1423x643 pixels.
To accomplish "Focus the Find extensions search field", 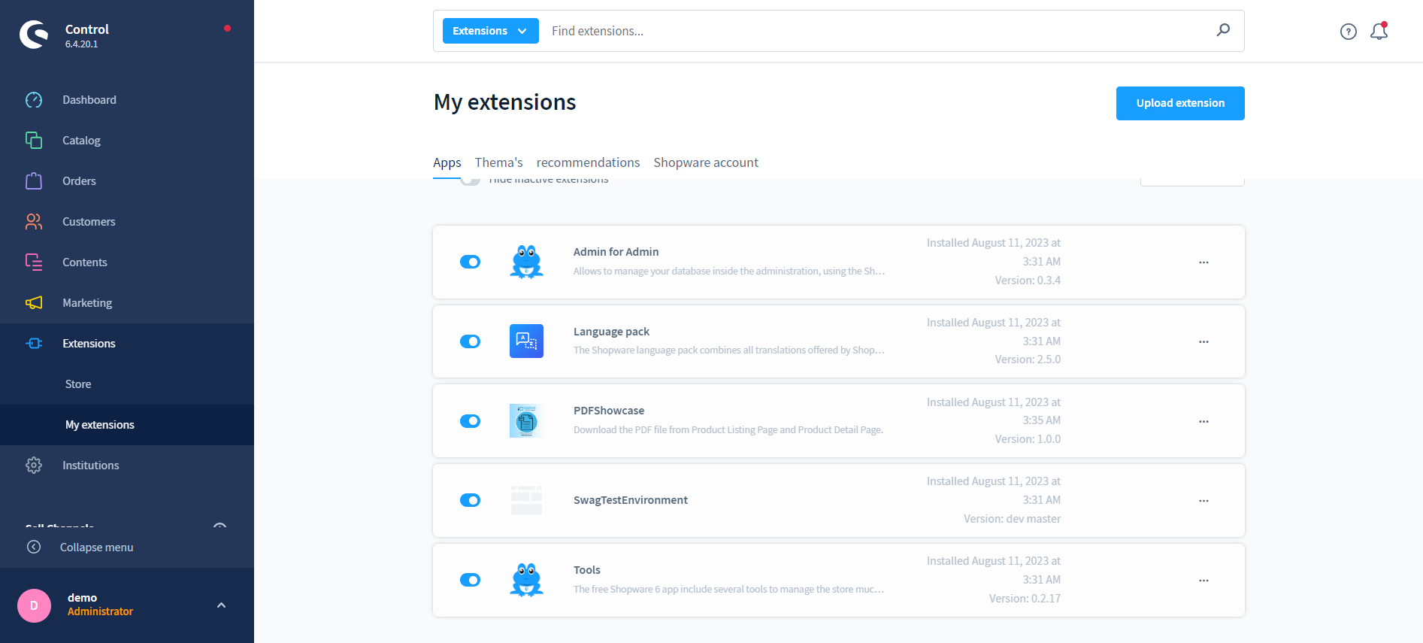I will tap(876, 31).
